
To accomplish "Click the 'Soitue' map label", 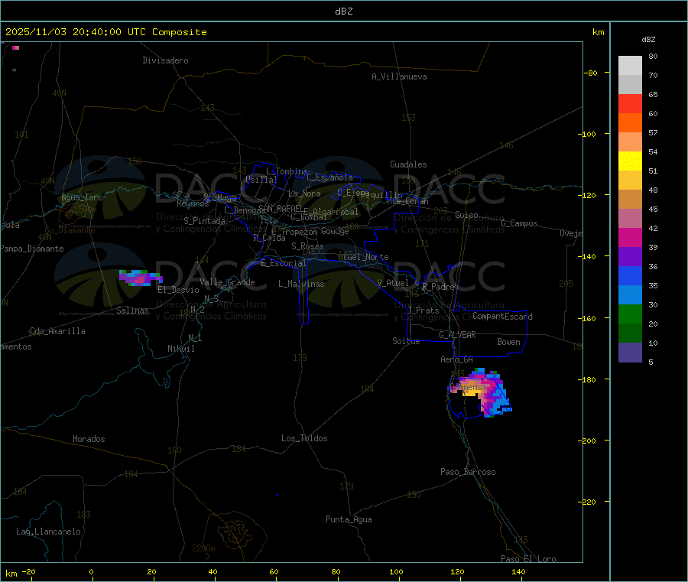I will point(407,341).
